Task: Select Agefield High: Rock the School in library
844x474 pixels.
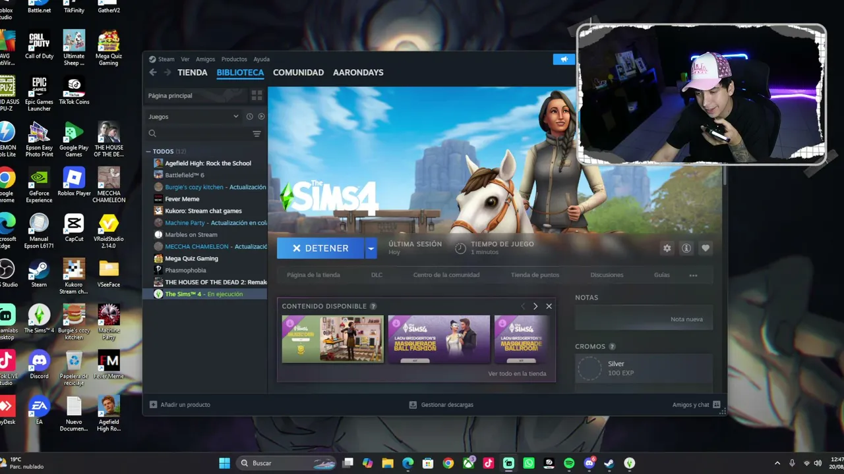Action: point(205,163)
